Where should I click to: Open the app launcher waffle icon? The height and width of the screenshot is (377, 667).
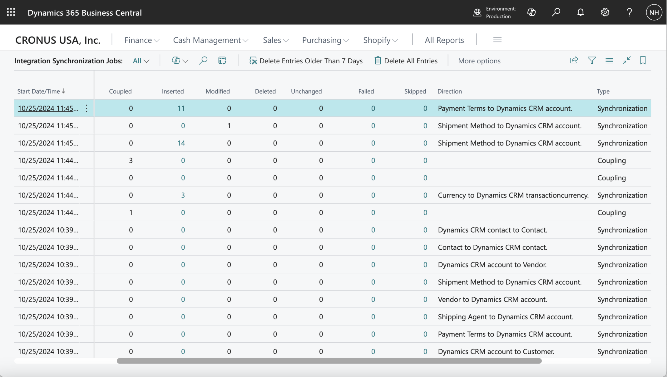(x=11, y=12)
